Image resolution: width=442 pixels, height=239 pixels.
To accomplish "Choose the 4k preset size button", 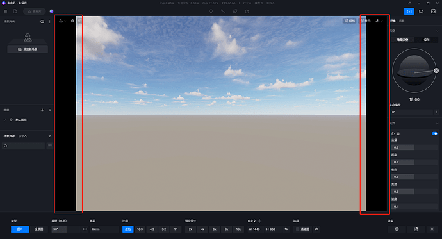I will pos(202,229).
